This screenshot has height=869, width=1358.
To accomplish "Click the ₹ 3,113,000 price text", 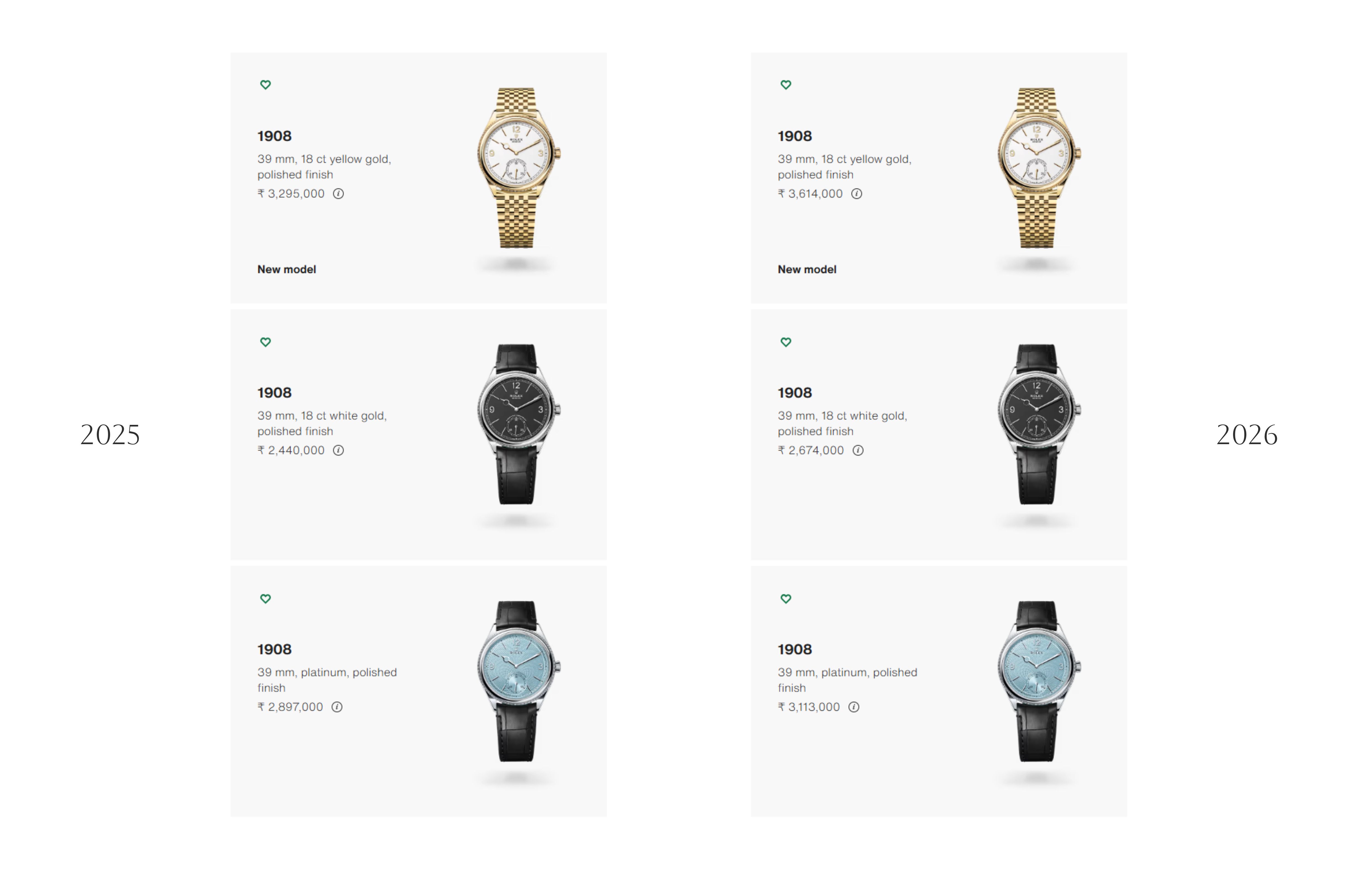I will pos(809,707).
